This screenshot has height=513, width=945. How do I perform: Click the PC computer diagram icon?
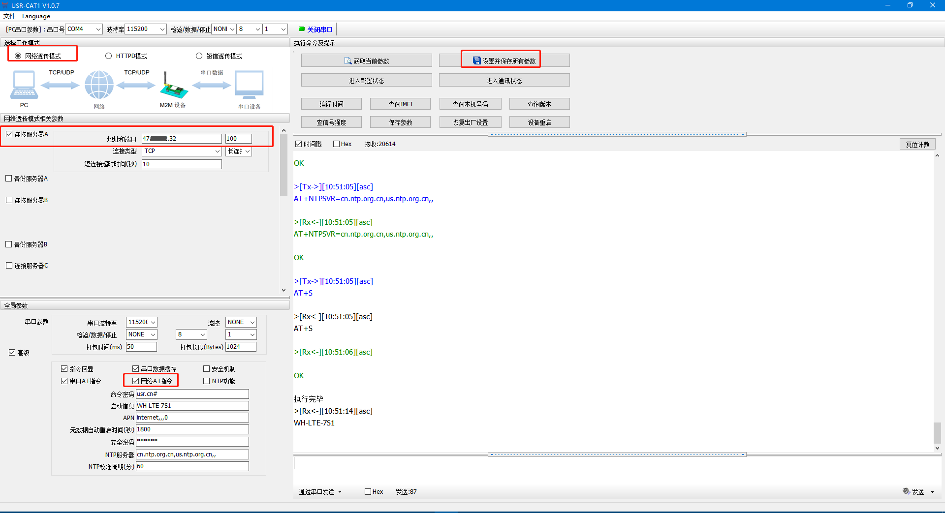click(24, 85)
